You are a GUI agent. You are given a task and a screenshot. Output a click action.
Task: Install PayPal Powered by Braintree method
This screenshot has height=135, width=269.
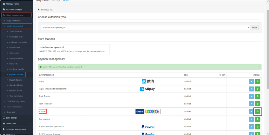(257, 127)
